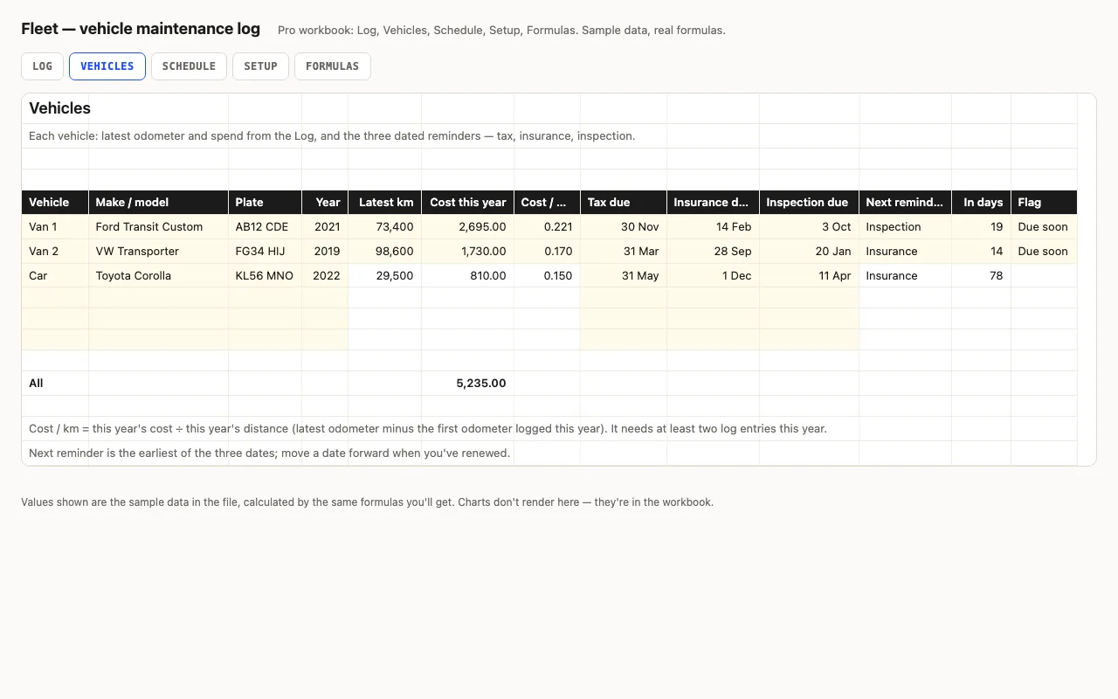Select Van 1's Inspection next reminder cell
This screenshot has height=699, width=1118.
906,226
